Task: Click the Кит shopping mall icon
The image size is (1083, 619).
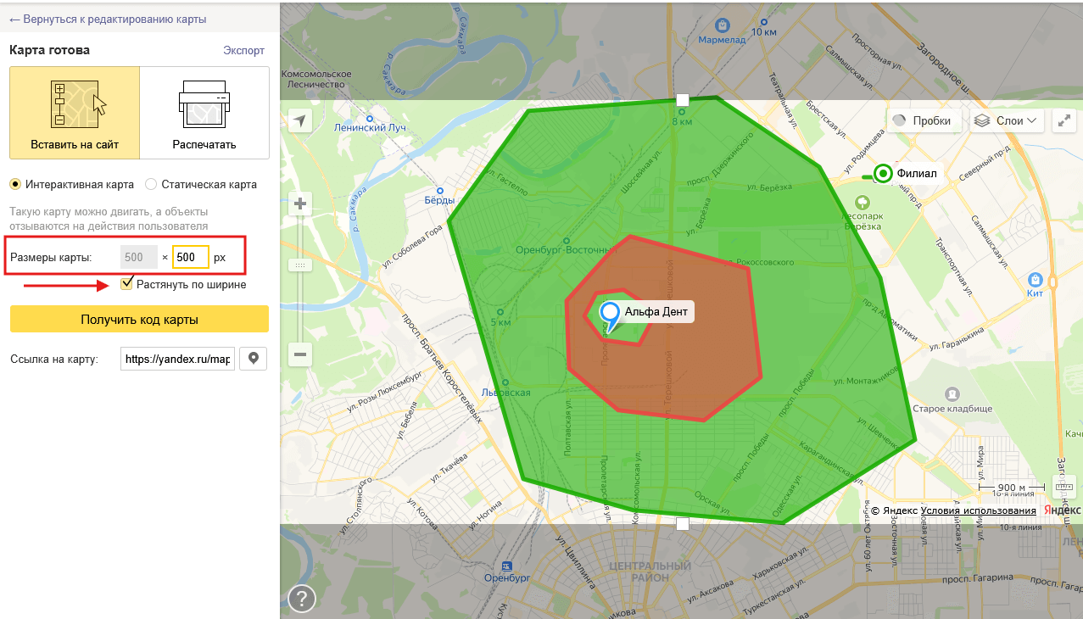Action: click(x=1035, y=279)
